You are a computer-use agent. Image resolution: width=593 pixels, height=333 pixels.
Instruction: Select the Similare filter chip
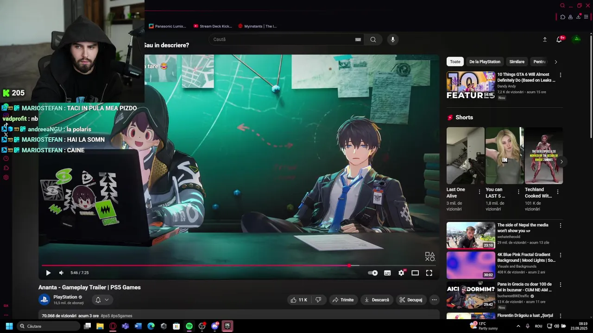(x=517, y=62)
